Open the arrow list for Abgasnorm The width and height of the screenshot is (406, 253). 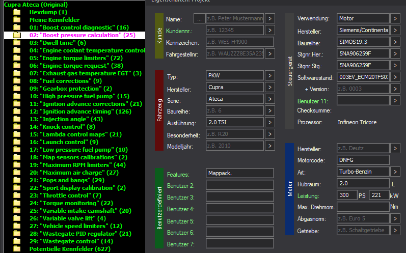(395, 218)
